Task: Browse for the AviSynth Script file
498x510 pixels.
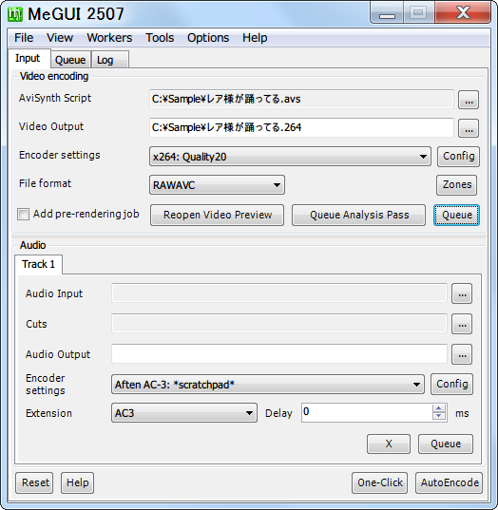Action: (x=469, y=100)
